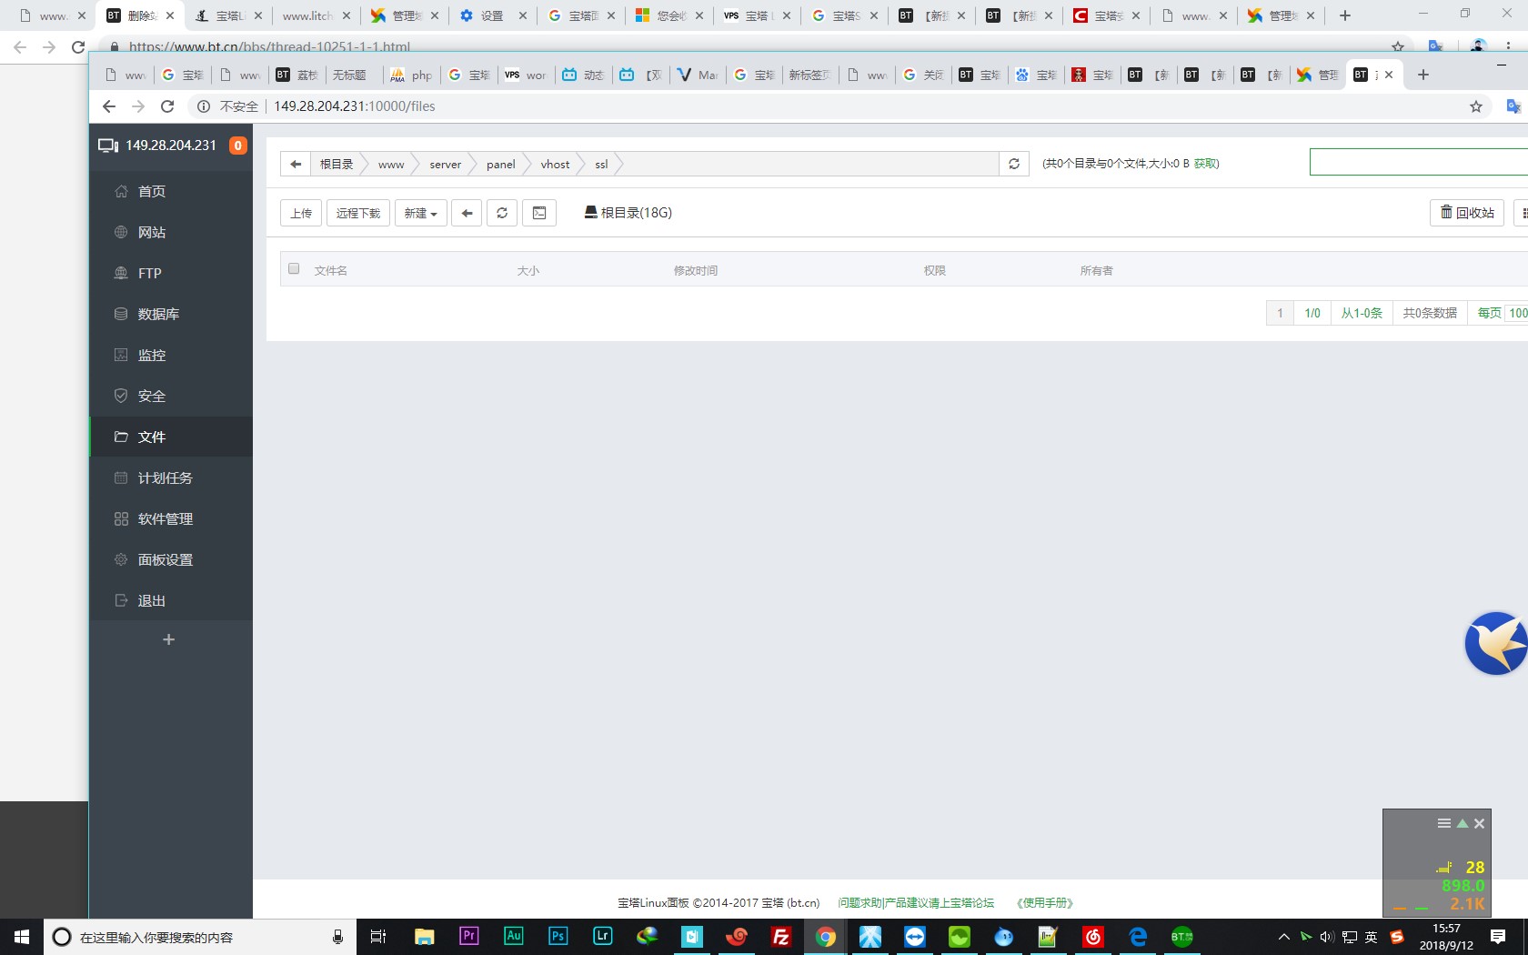Click page number 1 in pagination
This screenshot has width=1528, height=955.
[1280, 313]
